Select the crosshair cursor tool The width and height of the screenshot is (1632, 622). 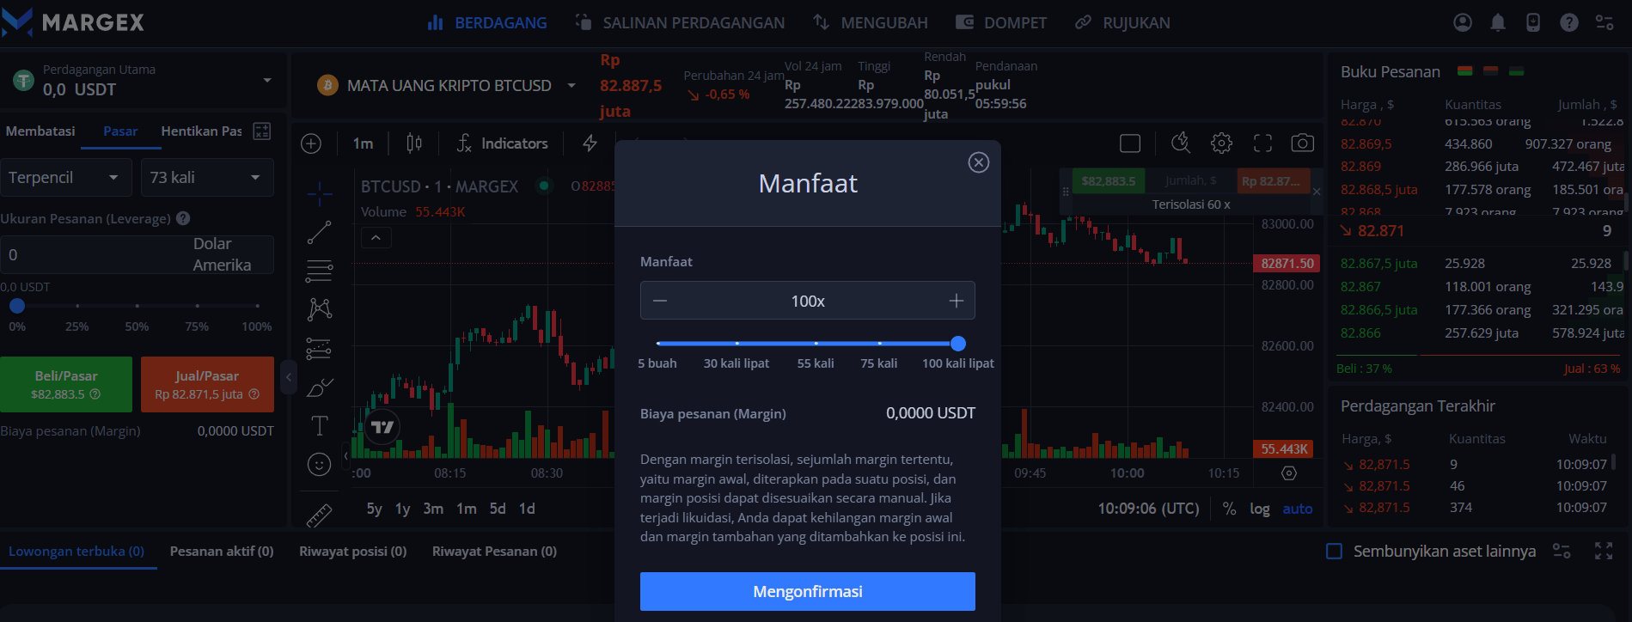[320, 194]
